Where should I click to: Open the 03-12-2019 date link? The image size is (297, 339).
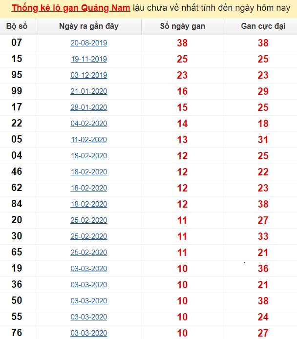[x=89, y=75]
